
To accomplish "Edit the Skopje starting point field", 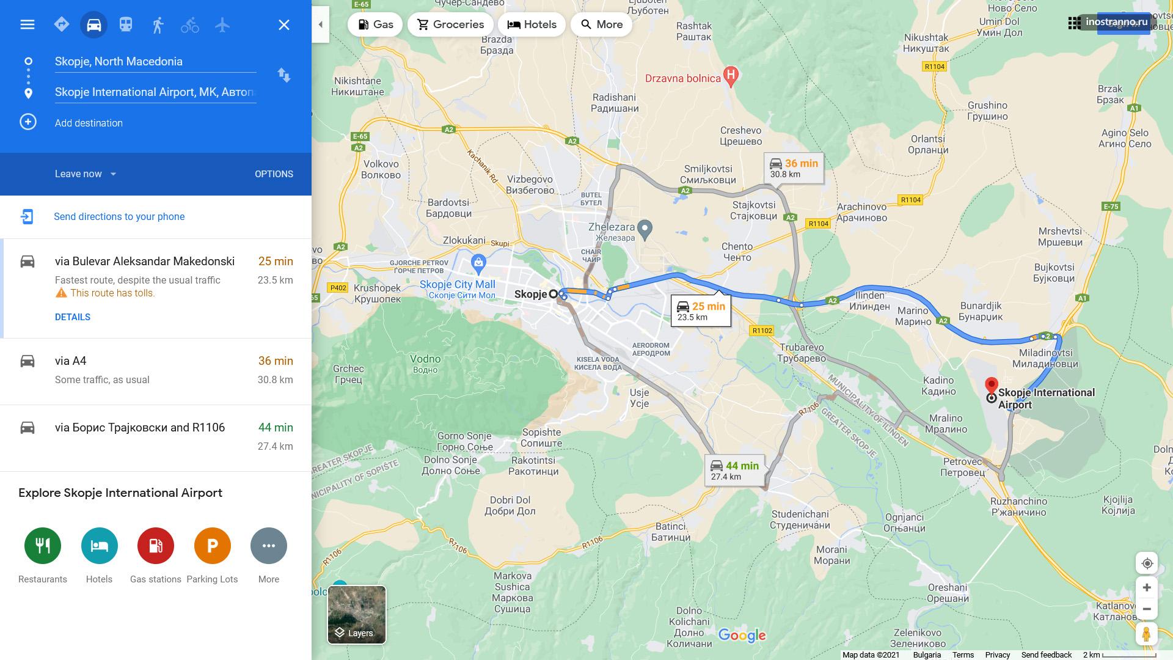I will (155, 62).
